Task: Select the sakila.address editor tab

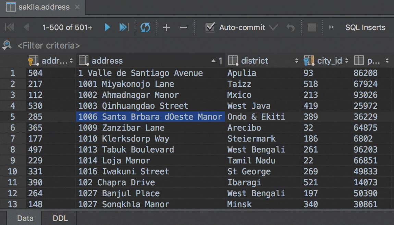Action: pos(43,7)
